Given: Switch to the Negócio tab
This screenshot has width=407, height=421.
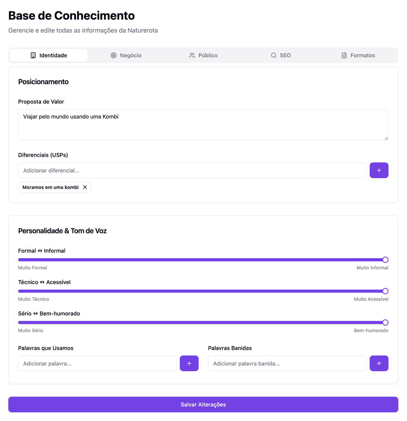Looking at the screenshot, I should 126,56.
